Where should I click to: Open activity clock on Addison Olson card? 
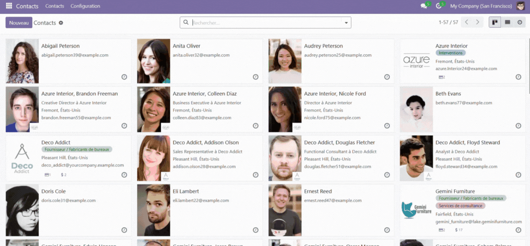pyautogui.click(x=256, y=175)
